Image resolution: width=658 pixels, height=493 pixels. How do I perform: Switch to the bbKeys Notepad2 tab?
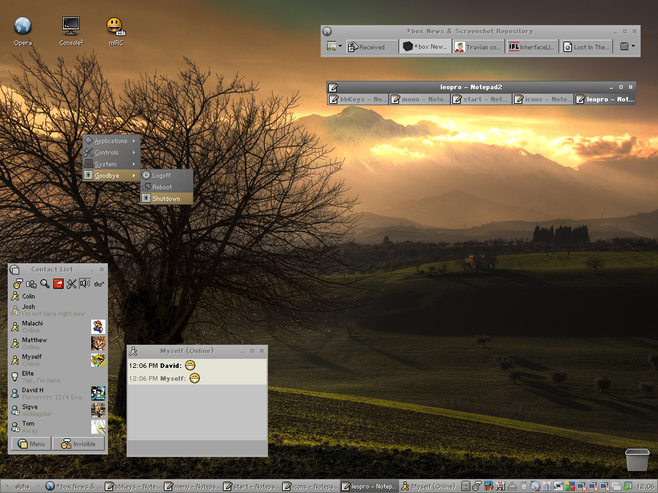click(x=358, y=99)
